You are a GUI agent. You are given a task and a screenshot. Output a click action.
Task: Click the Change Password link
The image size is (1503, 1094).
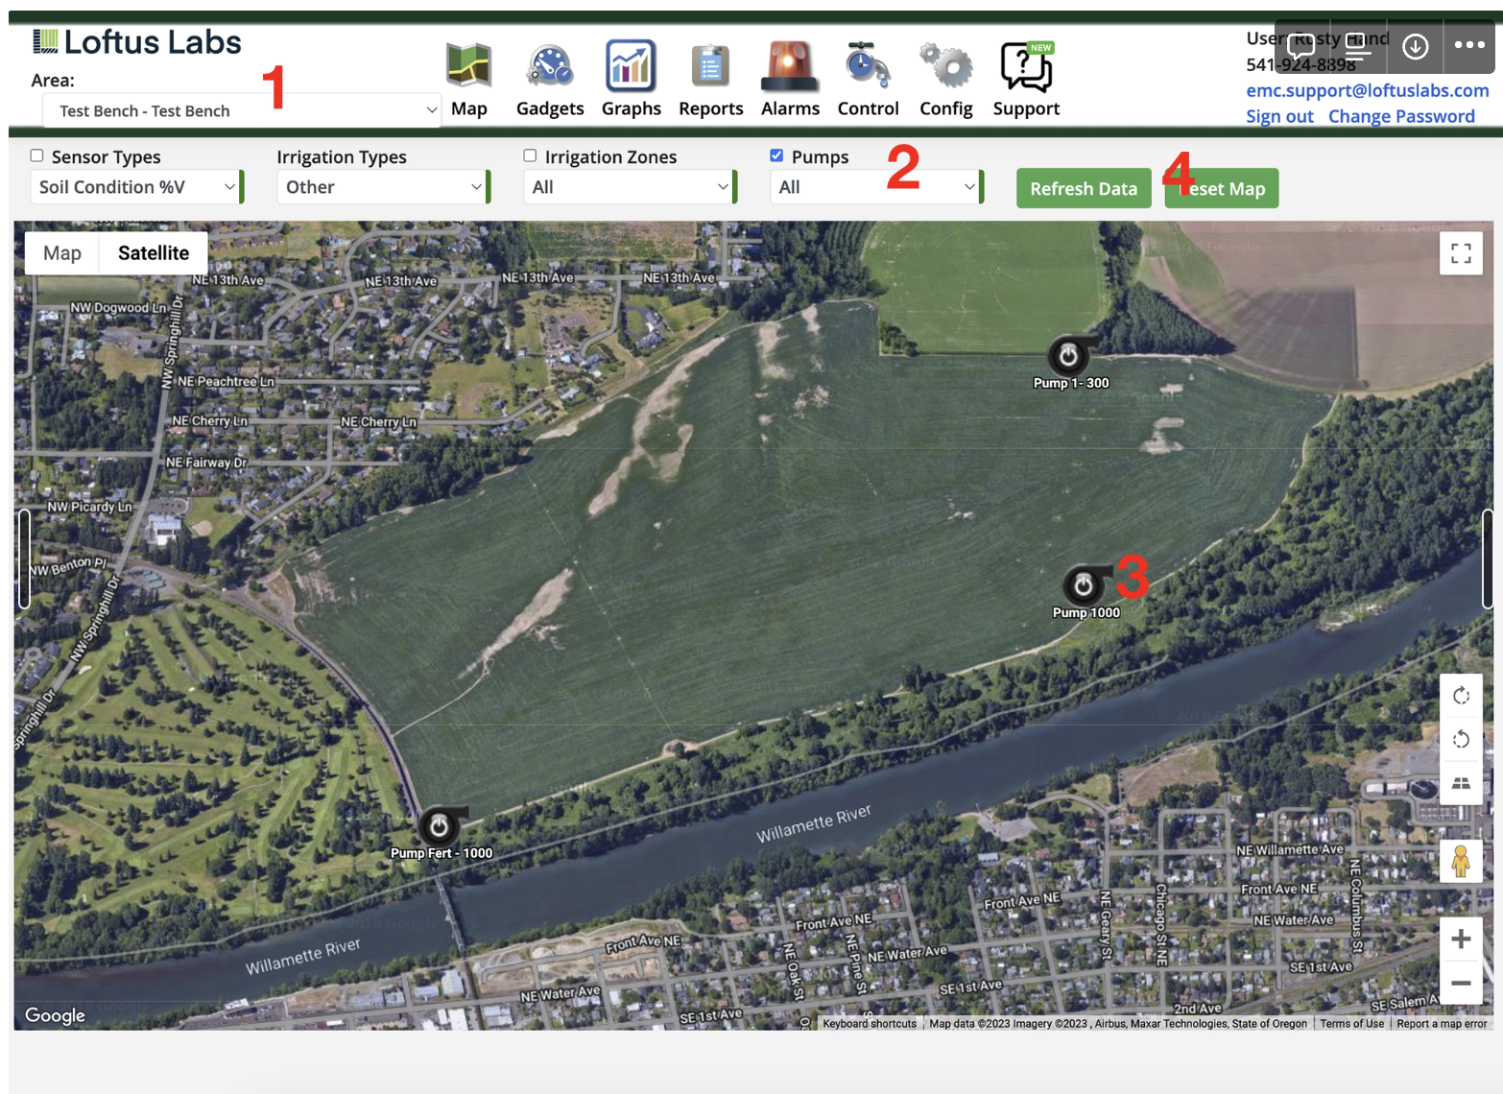pos(1401,116)
